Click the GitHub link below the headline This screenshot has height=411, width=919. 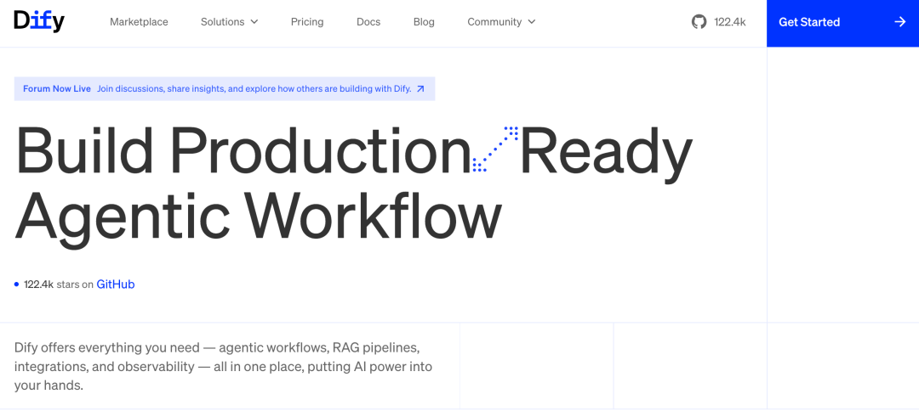tap(116, 284)
